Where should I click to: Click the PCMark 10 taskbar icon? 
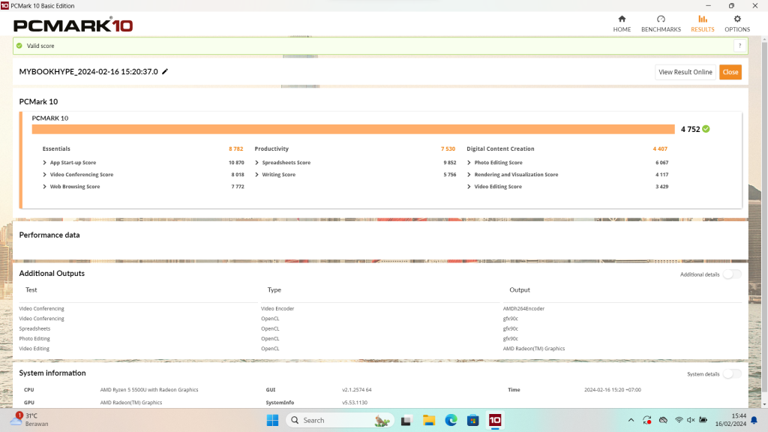click(495, 420)
